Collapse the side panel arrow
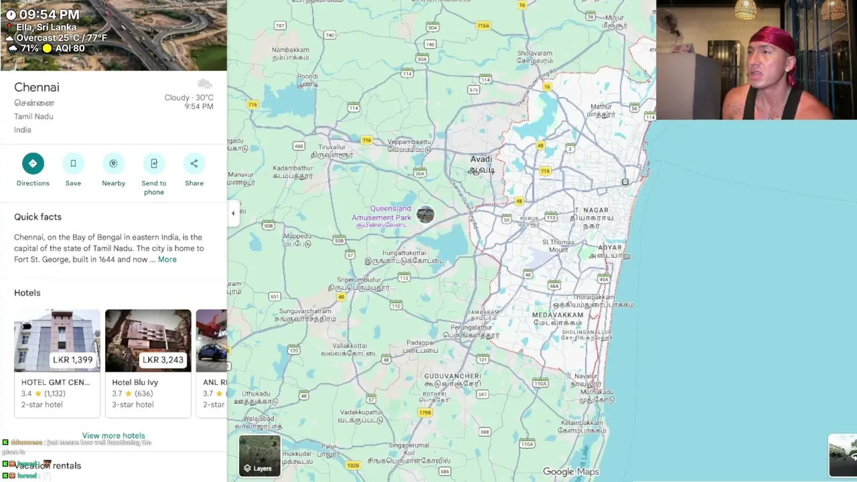 (233, 214)
